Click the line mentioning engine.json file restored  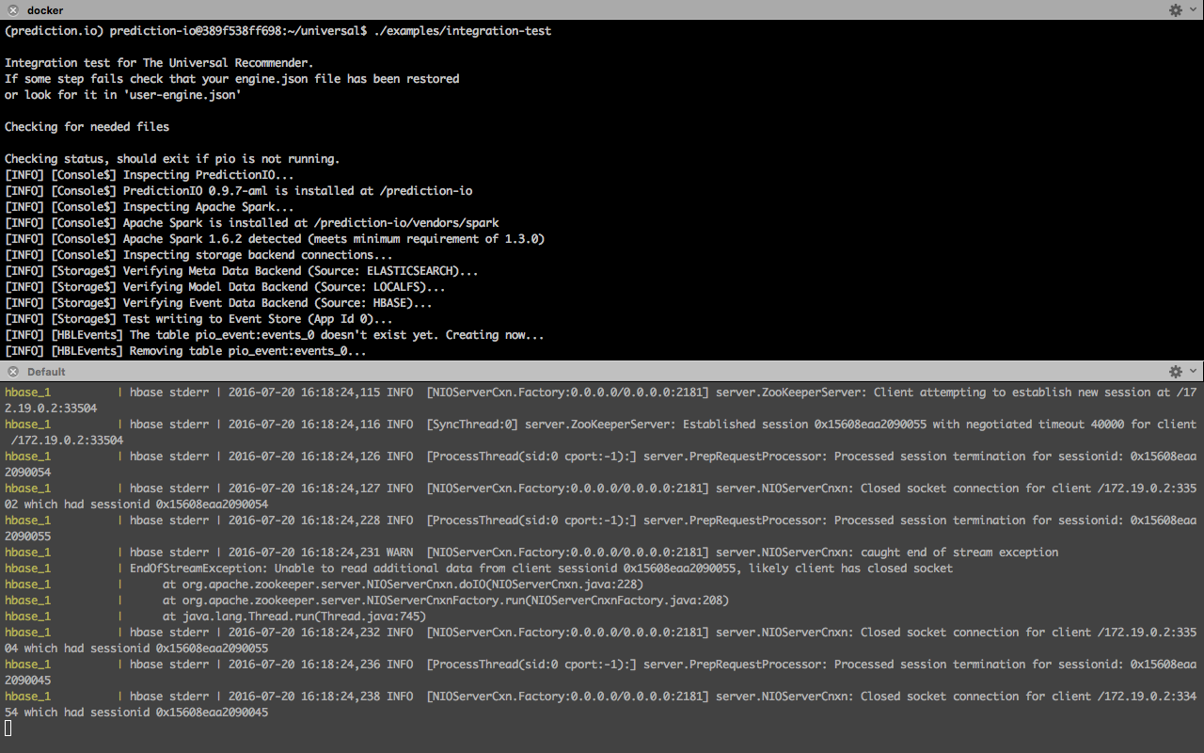(232, 79)
